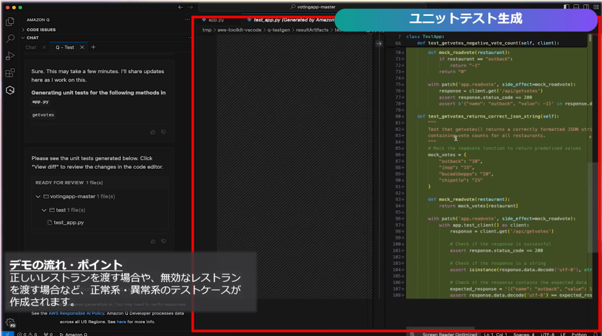Viewport: 602px width, 336px height.
Task: Click the zoom magnifier in status bar
Action: [412, 334]
